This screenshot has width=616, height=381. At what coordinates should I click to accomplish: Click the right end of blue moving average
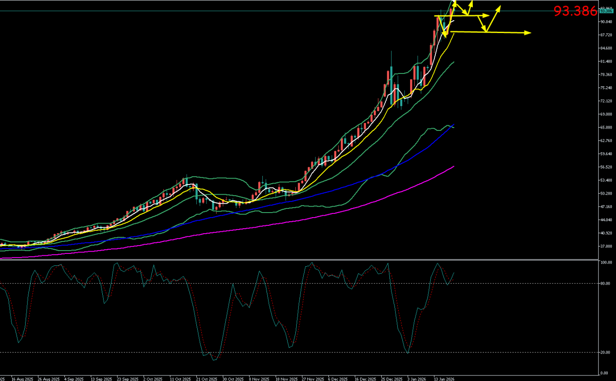(453, 125)
